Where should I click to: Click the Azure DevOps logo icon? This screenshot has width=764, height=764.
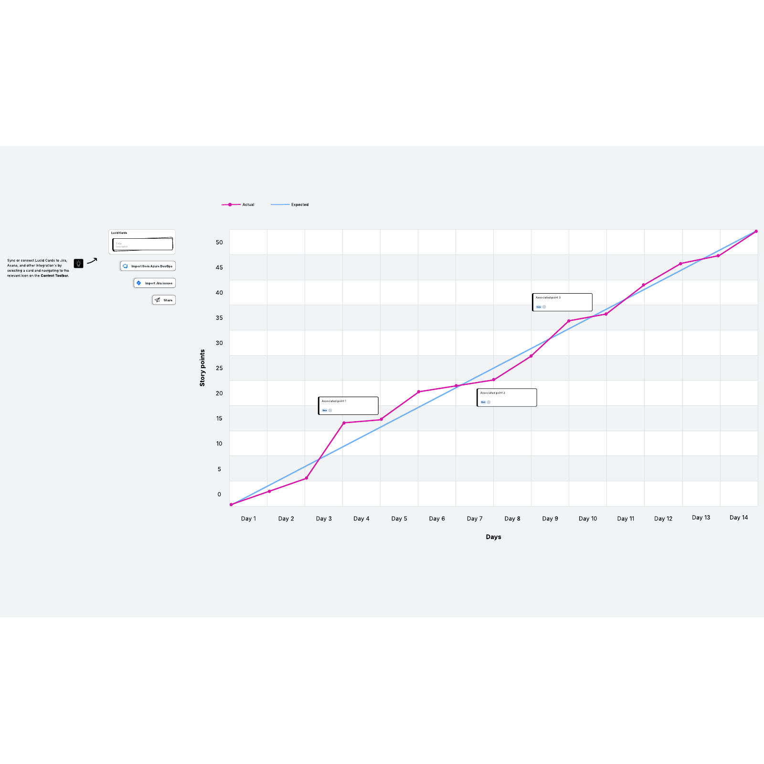[125, 266]
